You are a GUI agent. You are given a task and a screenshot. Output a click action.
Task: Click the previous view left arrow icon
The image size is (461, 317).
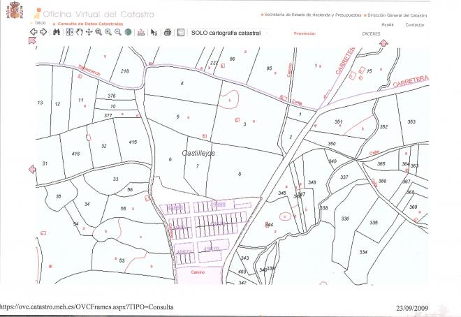pos(33,32)
